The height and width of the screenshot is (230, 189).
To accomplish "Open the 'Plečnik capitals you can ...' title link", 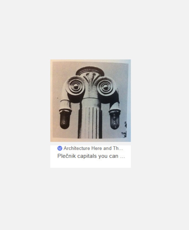I will click(91, 156).
